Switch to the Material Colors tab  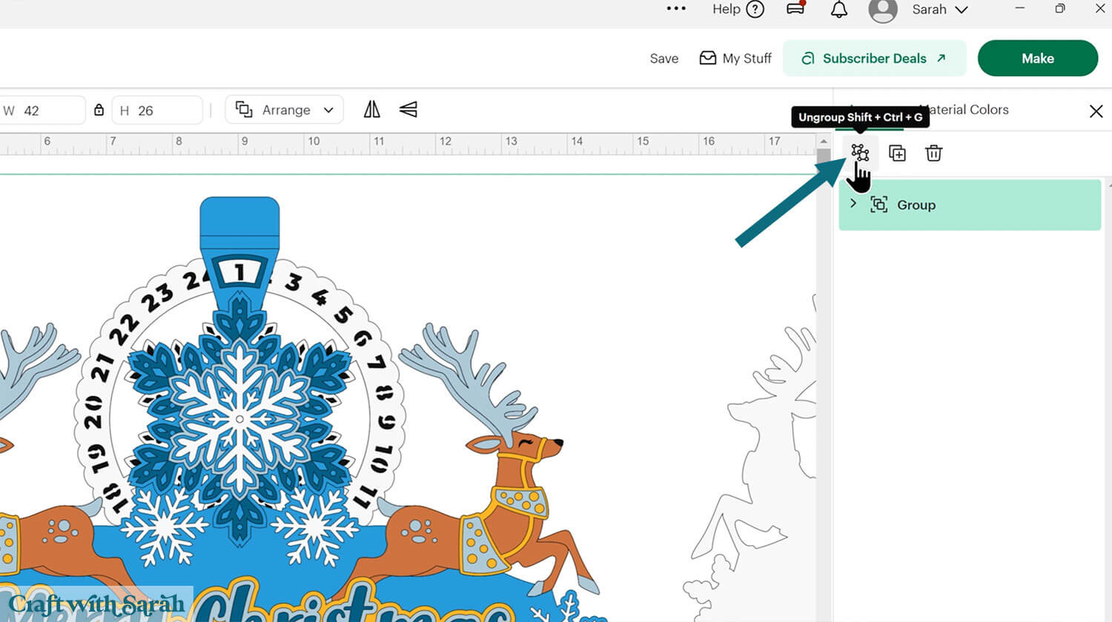(964, 110)
